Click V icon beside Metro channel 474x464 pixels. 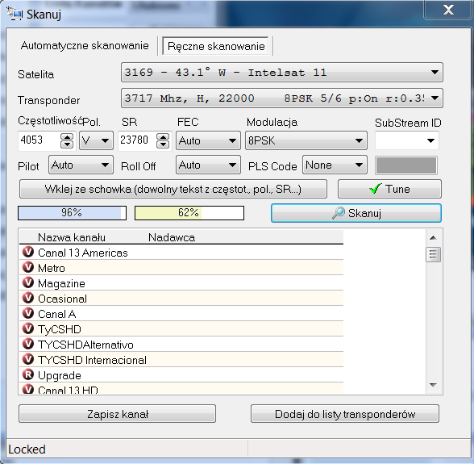pyautogui.click(x=28, y=267)
